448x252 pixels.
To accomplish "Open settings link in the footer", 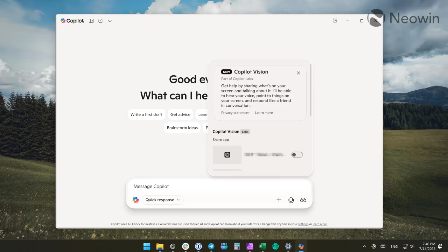I will click(x=303, y=224).
